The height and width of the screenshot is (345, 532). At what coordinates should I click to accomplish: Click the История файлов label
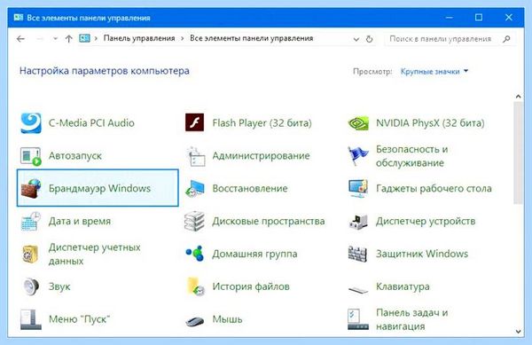click(251, 286)
